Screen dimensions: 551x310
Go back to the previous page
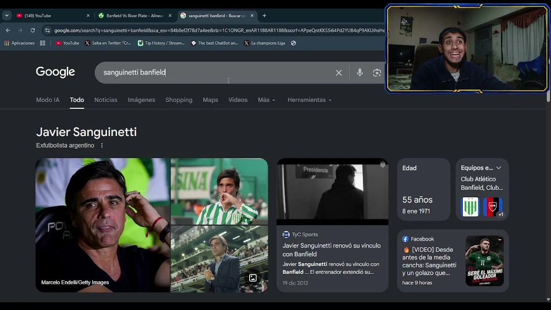[8, 30]
